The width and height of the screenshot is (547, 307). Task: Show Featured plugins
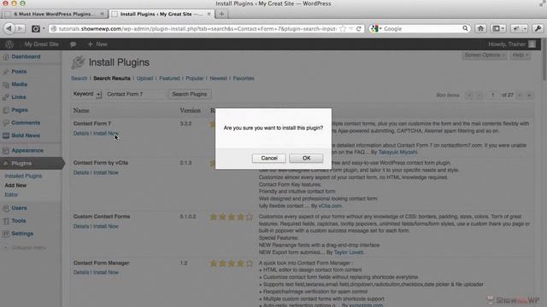[x=169, y=78]
